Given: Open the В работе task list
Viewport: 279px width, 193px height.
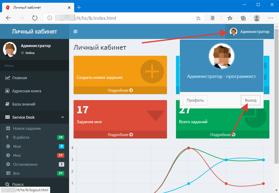Looking at the screenshot, I should click(21, 137).
